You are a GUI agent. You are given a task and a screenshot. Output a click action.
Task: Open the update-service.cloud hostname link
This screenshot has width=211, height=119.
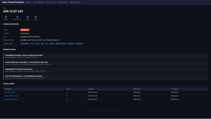pos(11,96)
